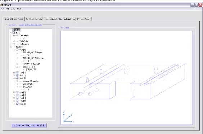Select the ROUND_HOLE Depth item
The image size is (203, 134).
[32, 53]
